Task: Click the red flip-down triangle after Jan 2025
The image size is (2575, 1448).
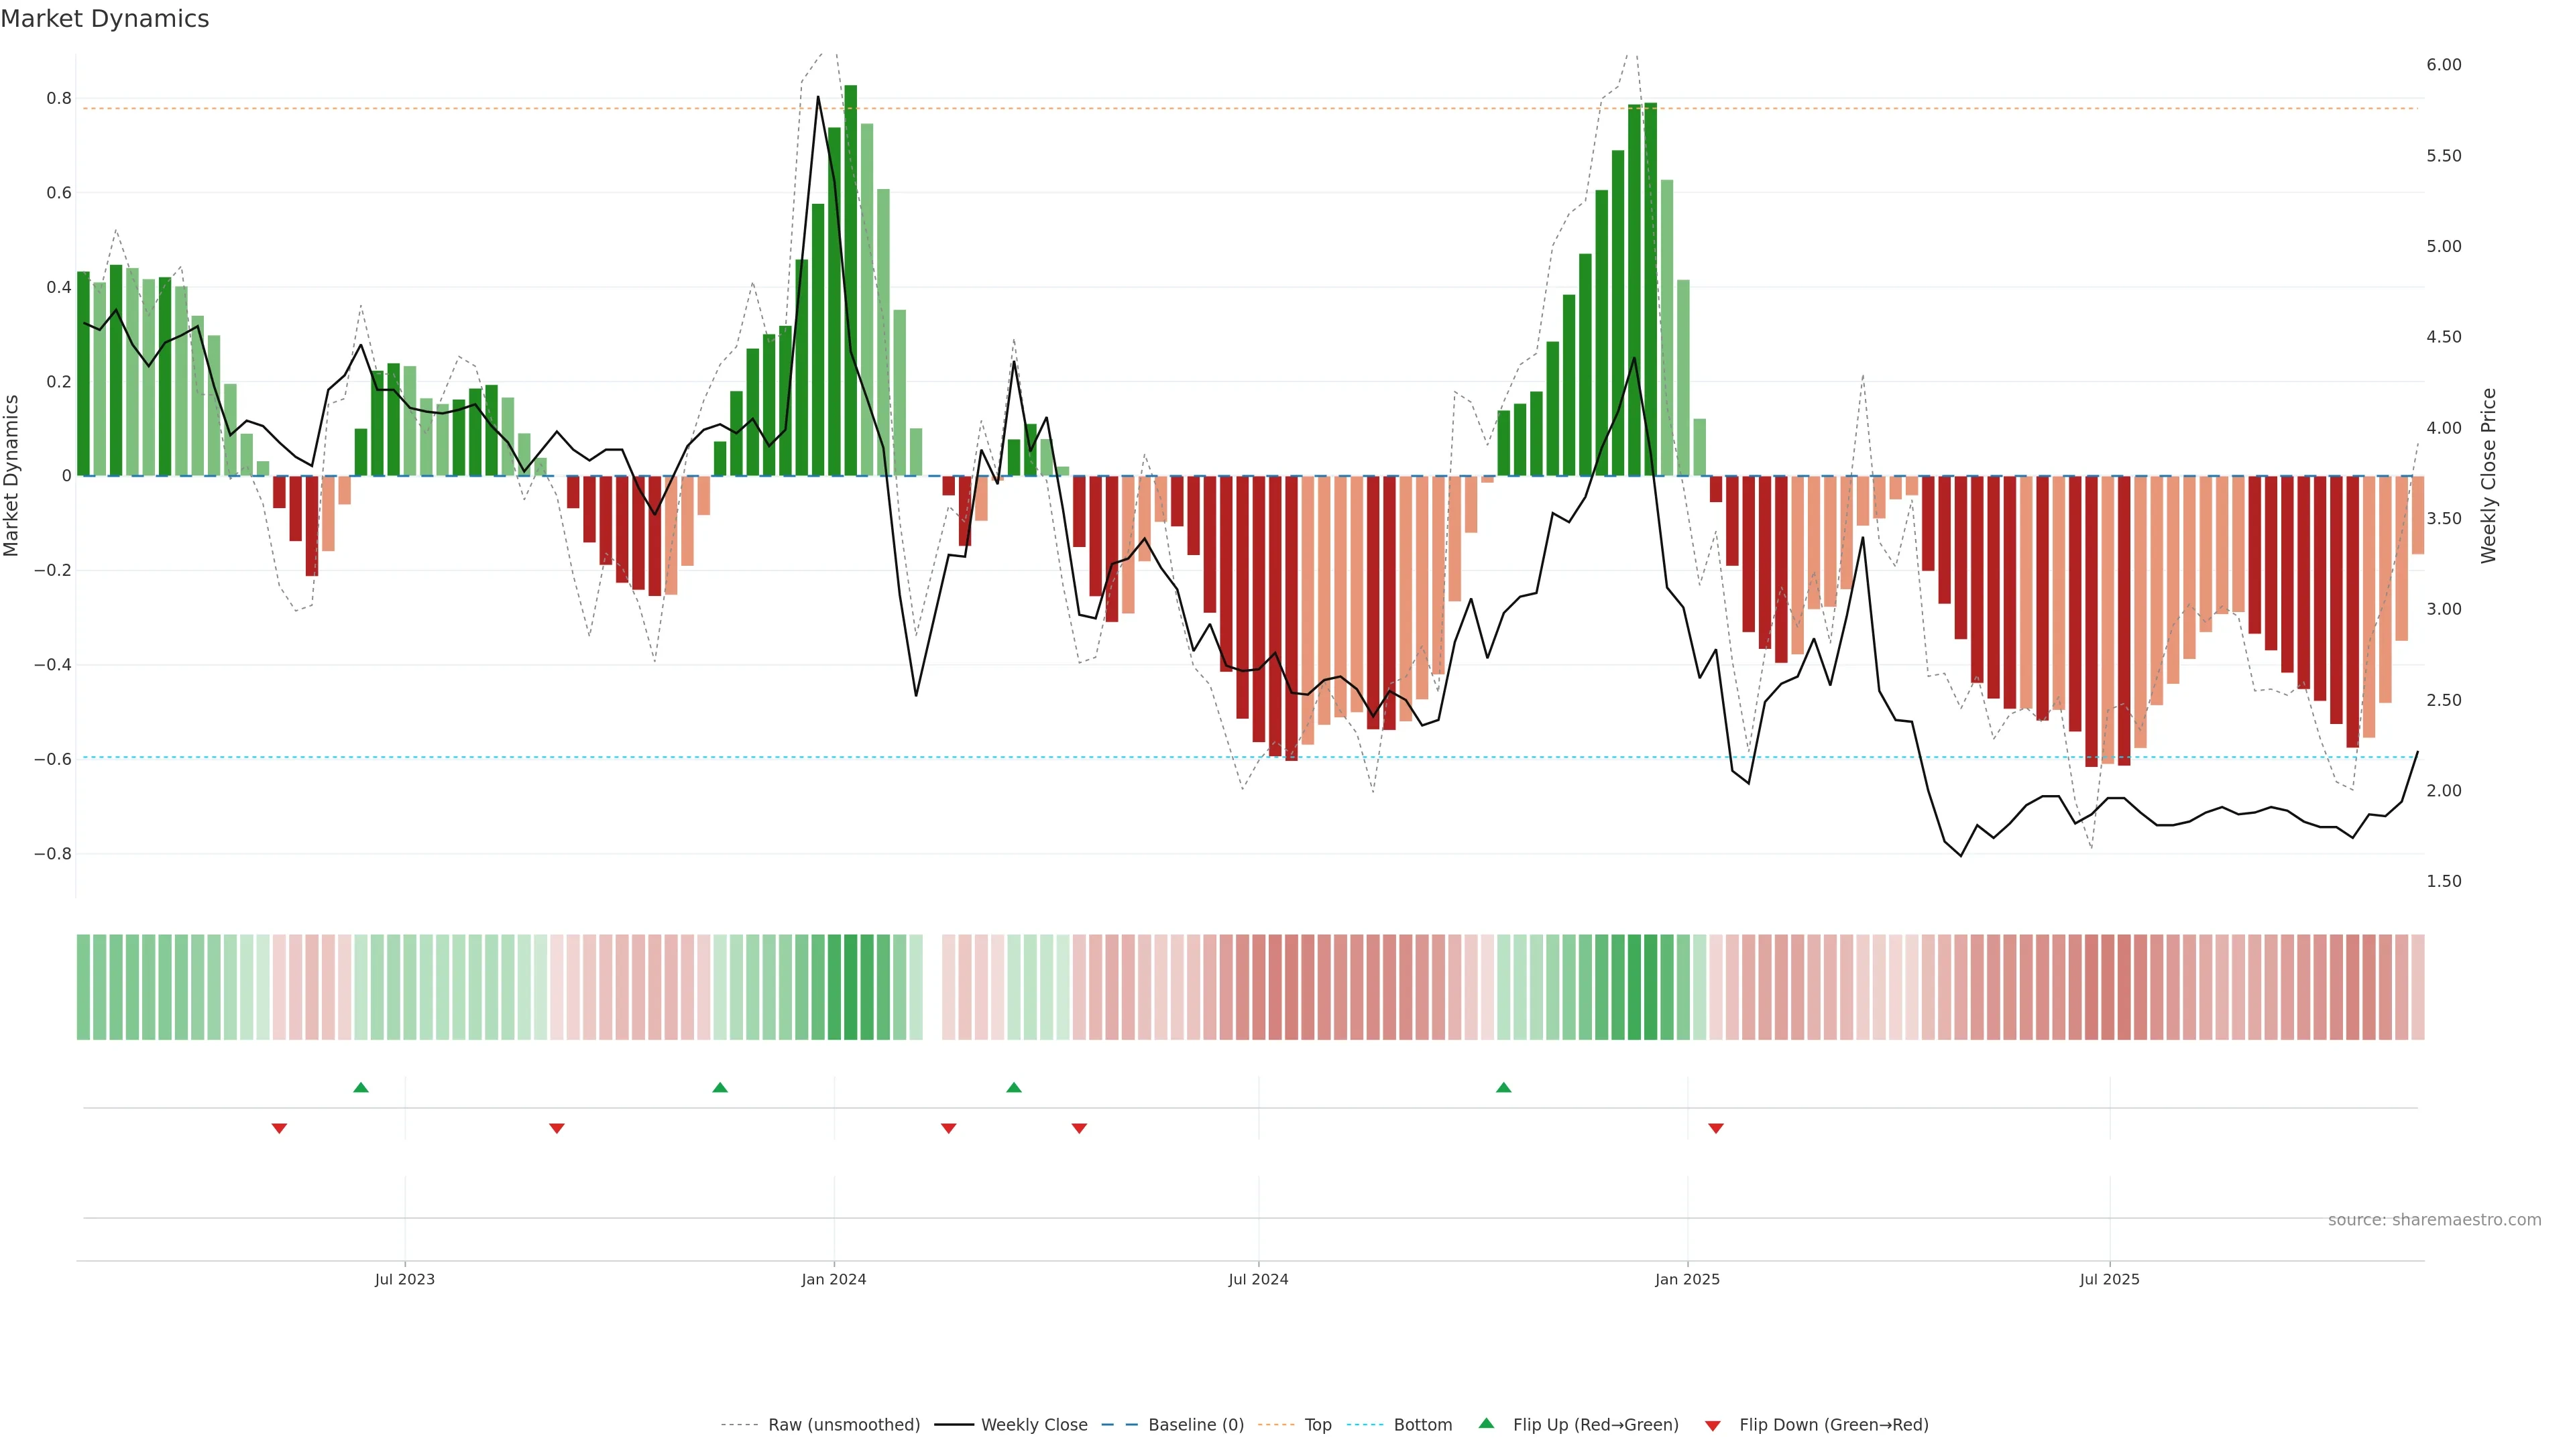Action: 1717,1128
